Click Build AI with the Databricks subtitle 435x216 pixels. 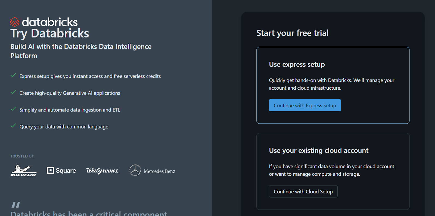point(81,51)
